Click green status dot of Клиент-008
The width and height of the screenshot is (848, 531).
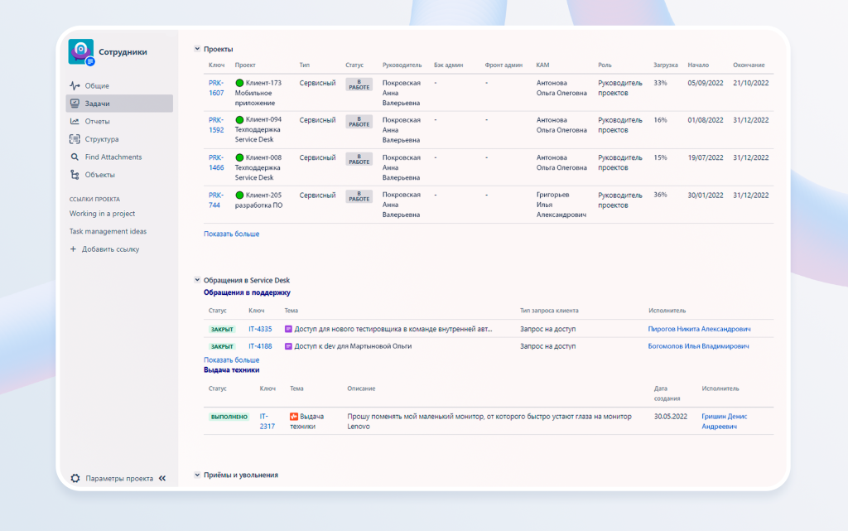tap(239, 158)
